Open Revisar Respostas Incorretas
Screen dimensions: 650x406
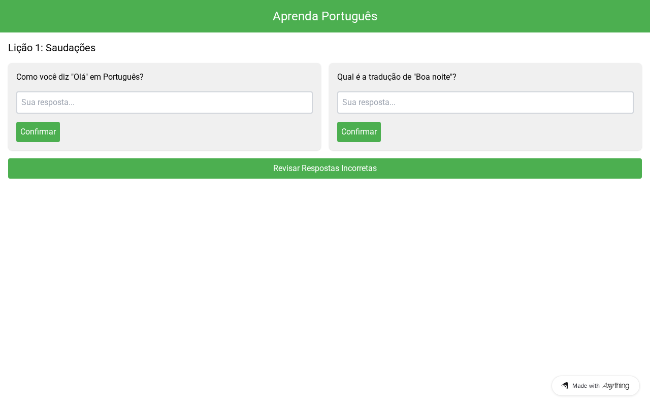coord(325,168)
